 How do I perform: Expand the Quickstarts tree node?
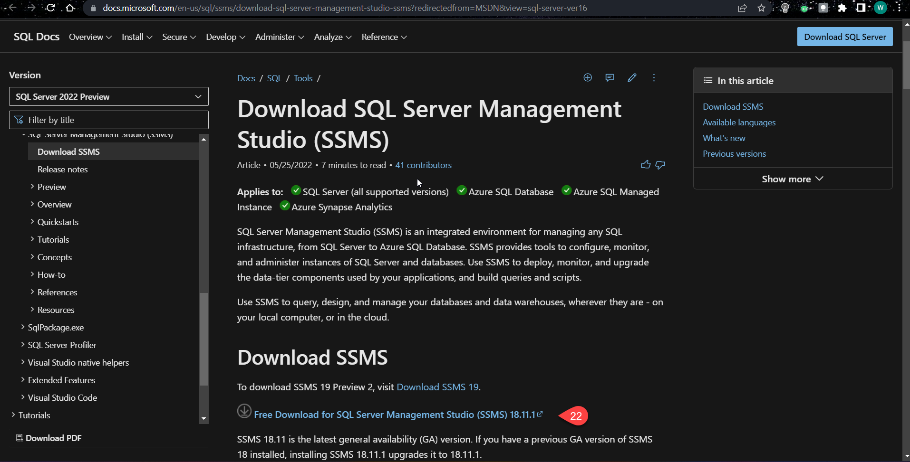tap(32, 222)
